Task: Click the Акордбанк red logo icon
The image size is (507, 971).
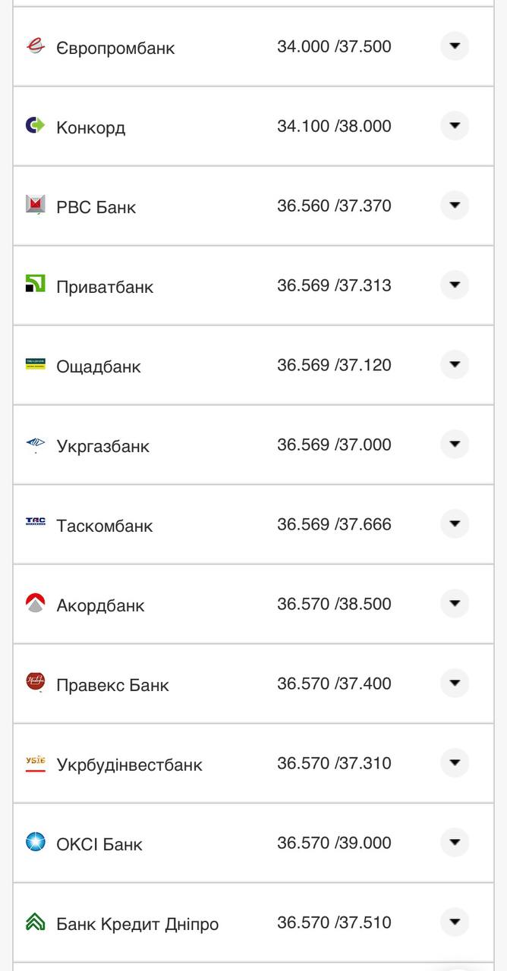Action: pos(36,604)
